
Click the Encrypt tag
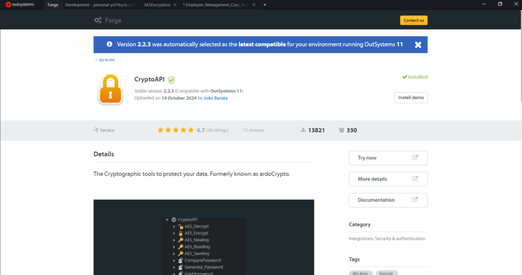tap(386, 273)
